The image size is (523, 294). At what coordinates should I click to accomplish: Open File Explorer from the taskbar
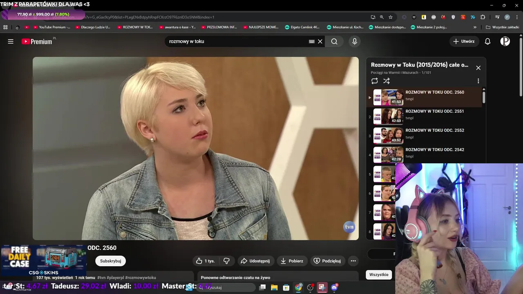[274, 287]
